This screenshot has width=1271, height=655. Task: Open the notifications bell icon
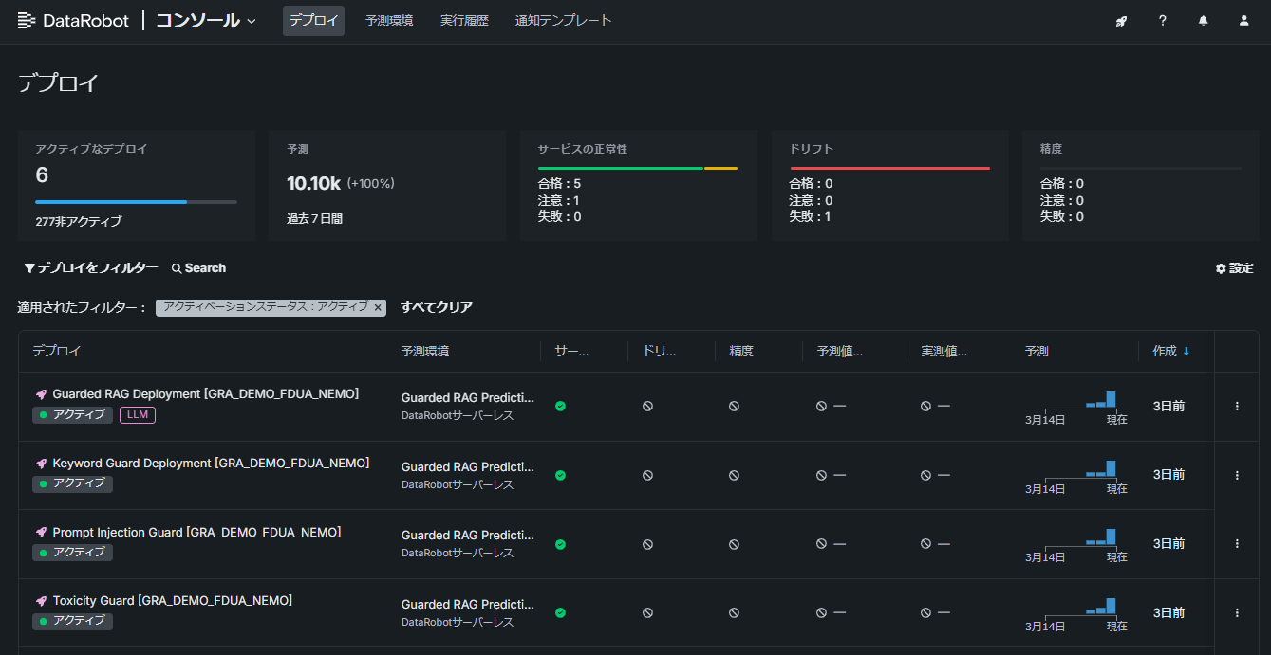click(x=1204, y=21)
